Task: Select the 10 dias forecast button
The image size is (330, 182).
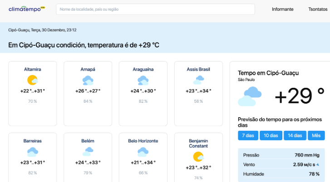Action: (x=271, y=135)
